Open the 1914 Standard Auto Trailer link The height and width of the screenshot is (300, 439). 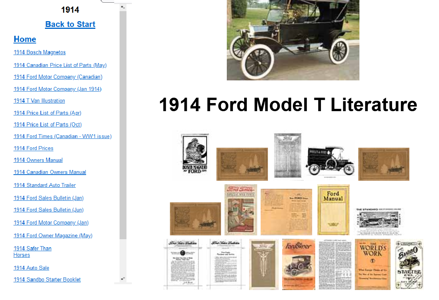pos(45,185)
